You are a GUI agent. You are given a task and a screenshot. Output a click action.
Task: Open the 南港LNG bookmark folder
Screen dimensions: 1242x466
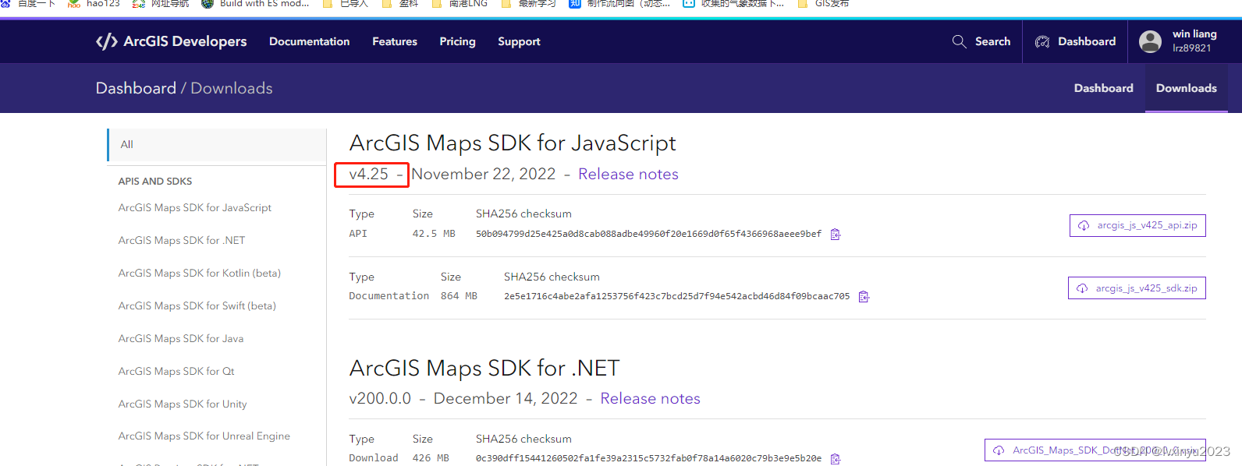tap(458, 4)
